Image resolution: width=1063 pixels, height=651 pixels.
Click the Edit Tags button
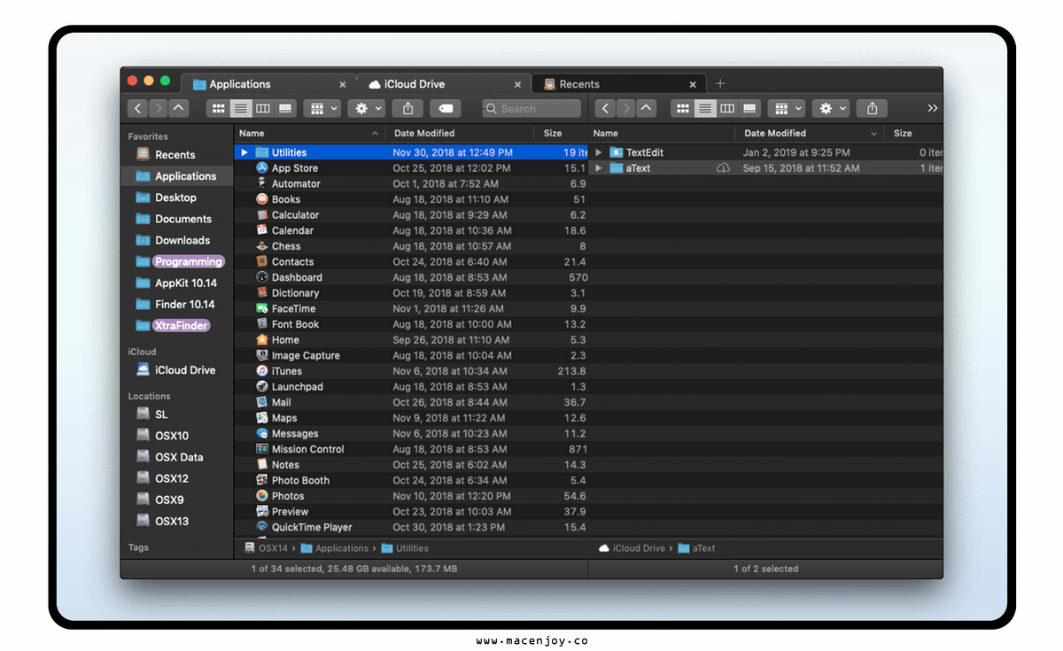click(x=446, y=108)
